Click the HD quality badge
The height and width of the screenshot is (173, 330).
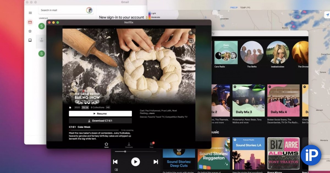click(108, 107)
